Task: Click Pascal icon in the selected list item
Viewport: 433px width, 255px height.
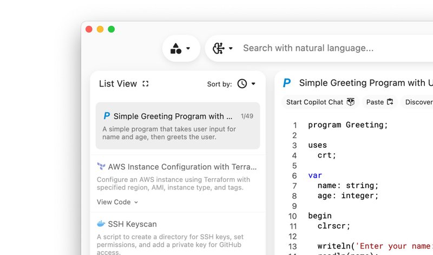Action: 107,116
